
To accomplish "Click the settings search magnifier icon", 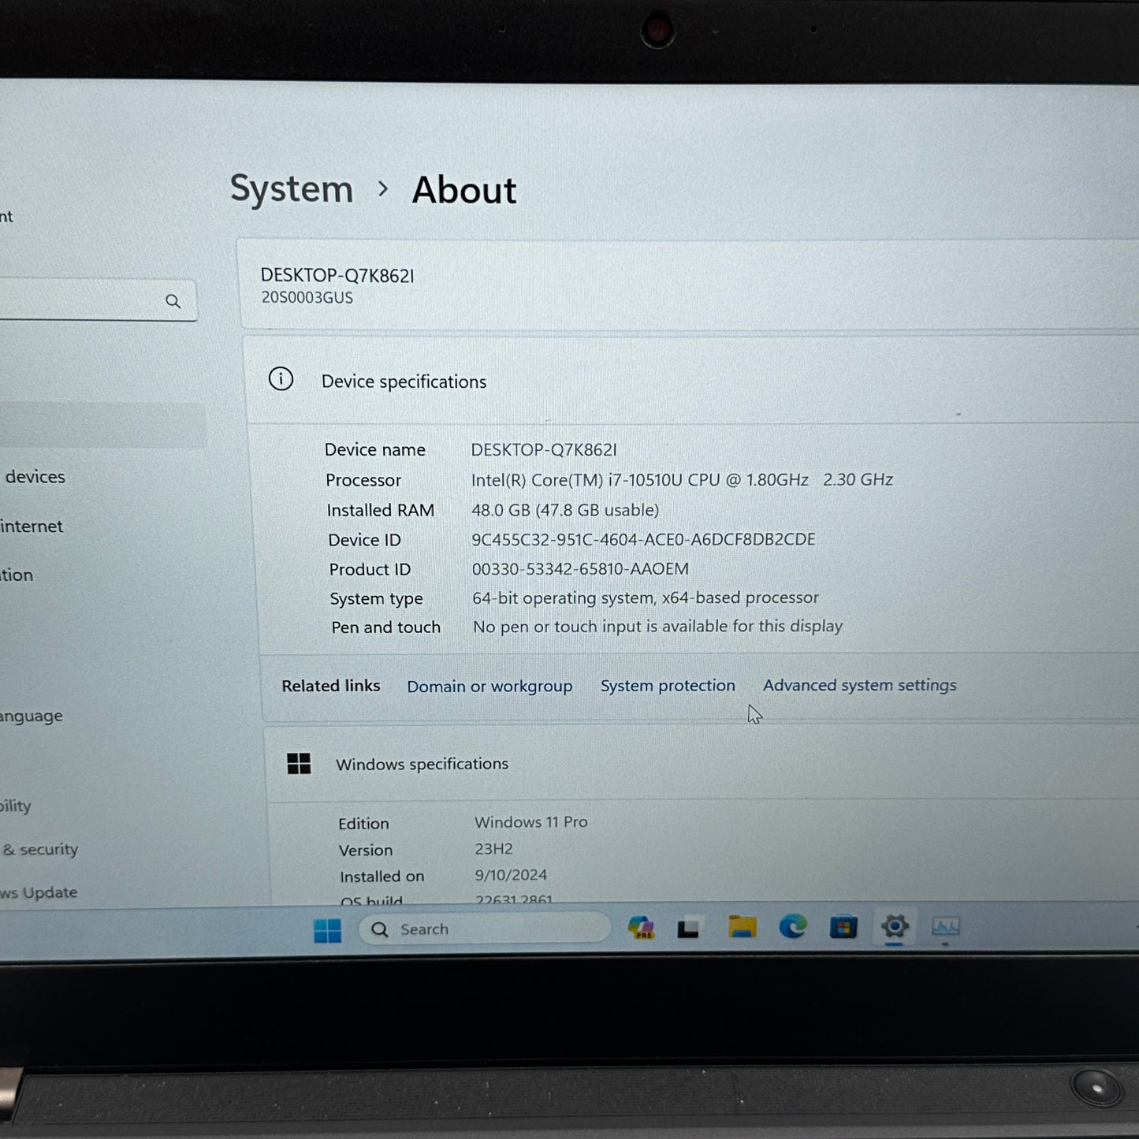I will coord(173,301).
